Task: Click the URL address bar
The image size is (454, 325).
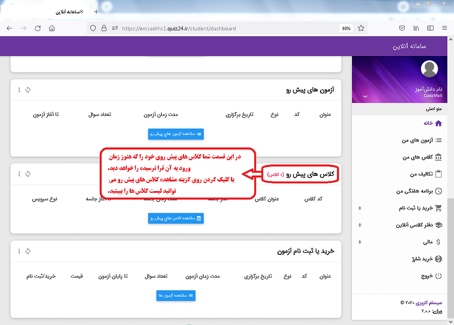Action: [x=222, y=28]
